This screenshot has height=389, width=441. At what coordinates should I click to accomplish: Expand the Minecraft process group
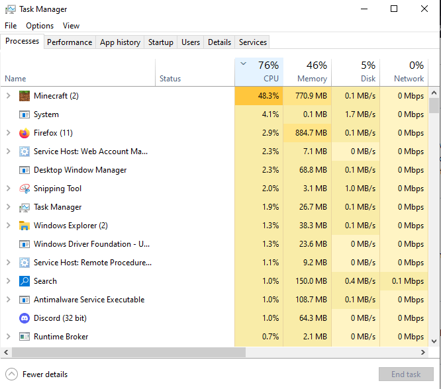(8, 96)
